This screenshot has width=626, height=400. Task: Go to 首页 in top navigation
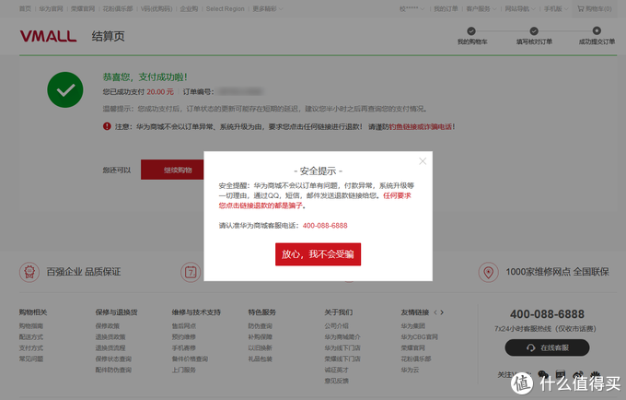tap(25, 9)
